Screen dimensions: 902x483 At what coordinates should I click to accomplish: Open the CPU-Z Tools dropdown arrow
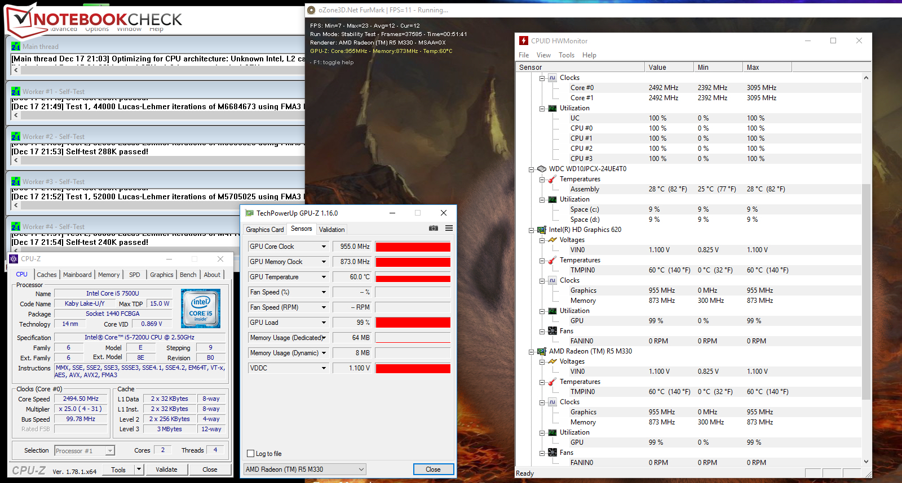139,469
